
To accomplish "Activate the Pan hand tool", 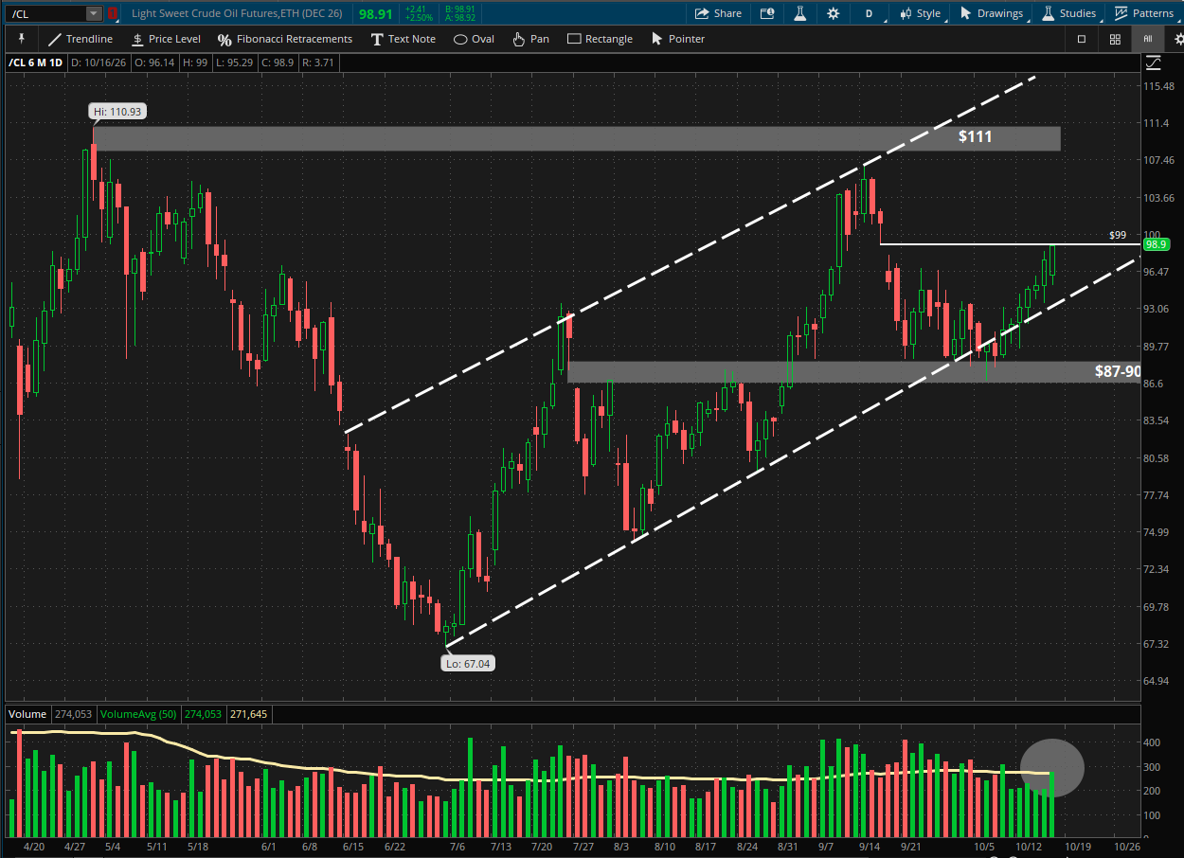I will pos(530,39).
